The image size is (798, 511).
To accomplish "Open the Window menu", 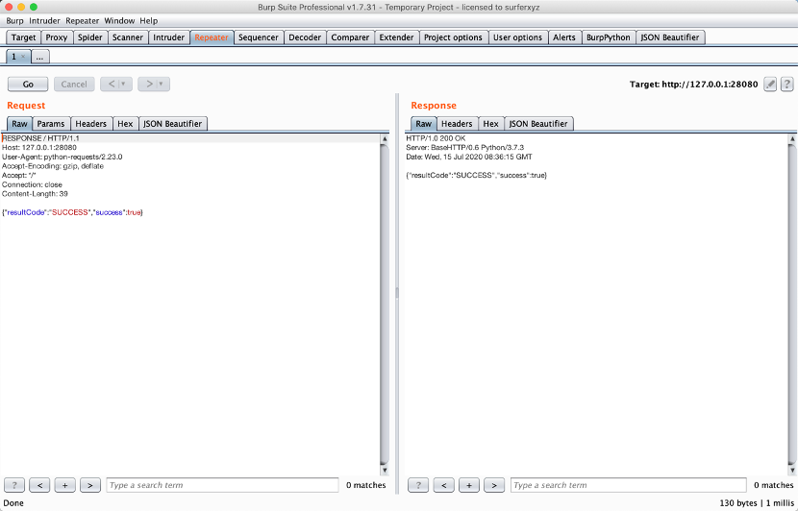I will 119,21.
